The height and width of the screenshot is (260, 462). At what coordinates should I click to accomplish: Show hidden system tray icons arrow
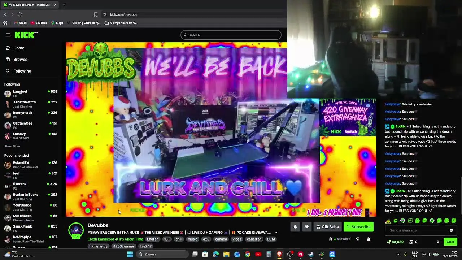click(398, 254)
